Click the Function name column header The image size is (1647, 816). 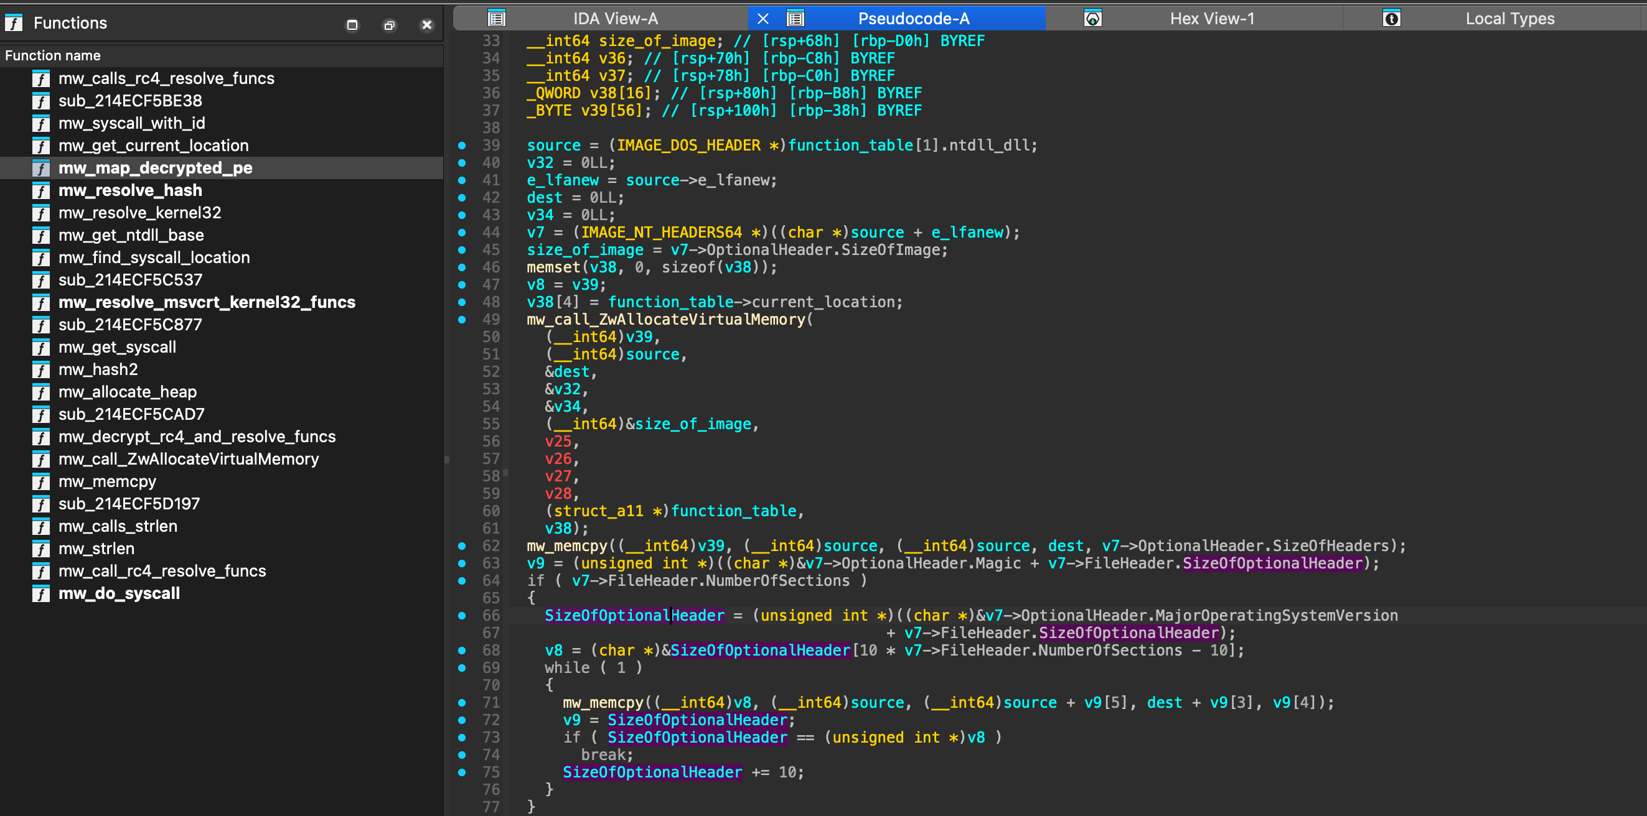click(x=52, y=55)
